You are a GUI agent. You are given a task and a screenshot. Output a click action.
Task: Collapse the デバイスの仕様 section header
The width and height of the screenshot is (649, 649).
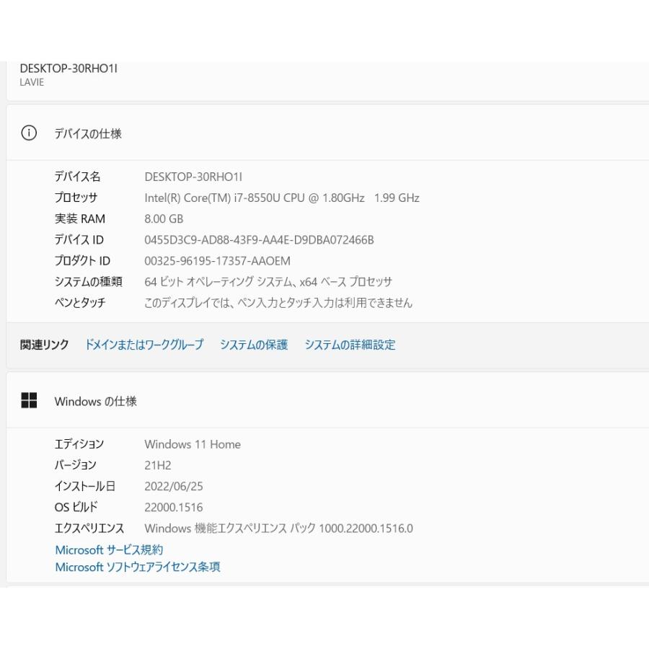click(x=327, y=133)
